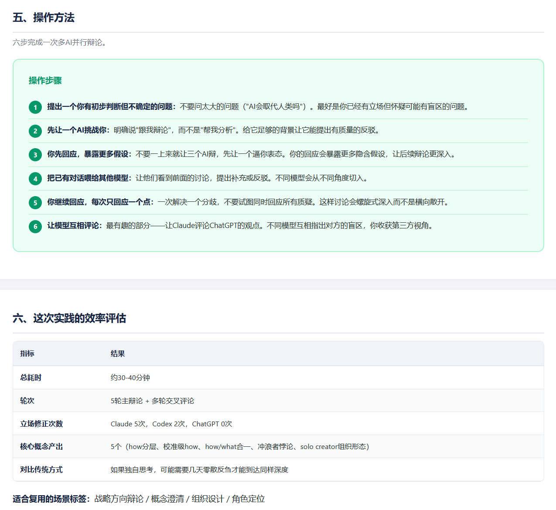This screenshot has width=556, height=510.
Task: Click the green step 3 number badge
Action: click(35, 155)
